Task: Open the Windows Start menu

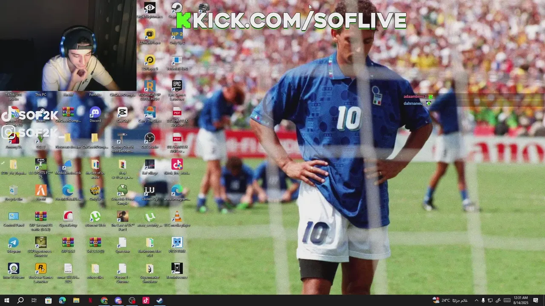Action: [7, 300]
